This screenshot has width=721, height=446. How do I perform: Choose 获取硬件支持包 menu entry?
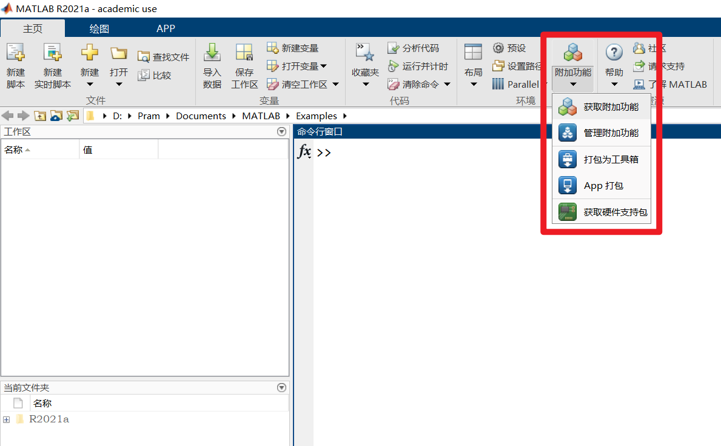tap(602, 212)
